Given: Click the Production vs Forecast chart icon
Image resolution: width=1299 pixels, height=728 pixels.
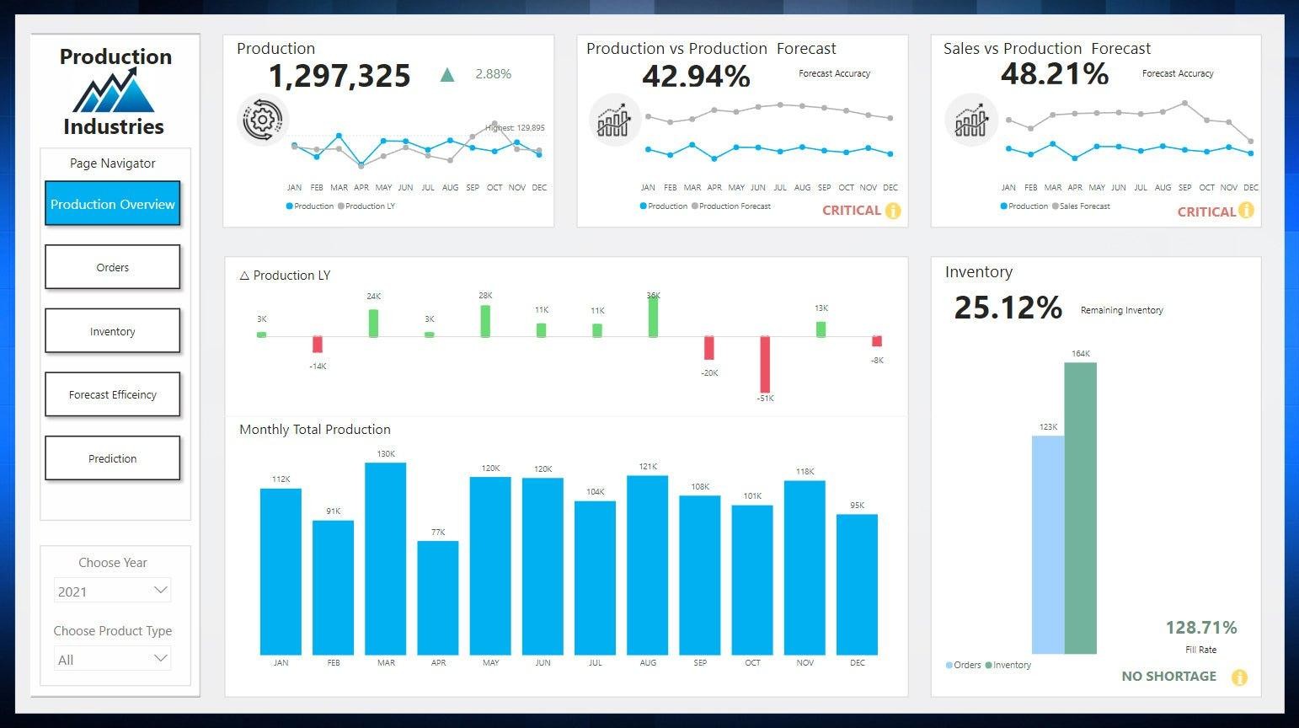Looking at the screenshot, I should pos(614,120).
